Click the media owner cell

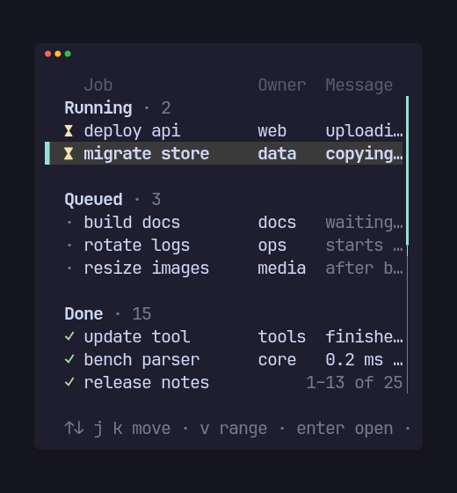coord(282,269)
